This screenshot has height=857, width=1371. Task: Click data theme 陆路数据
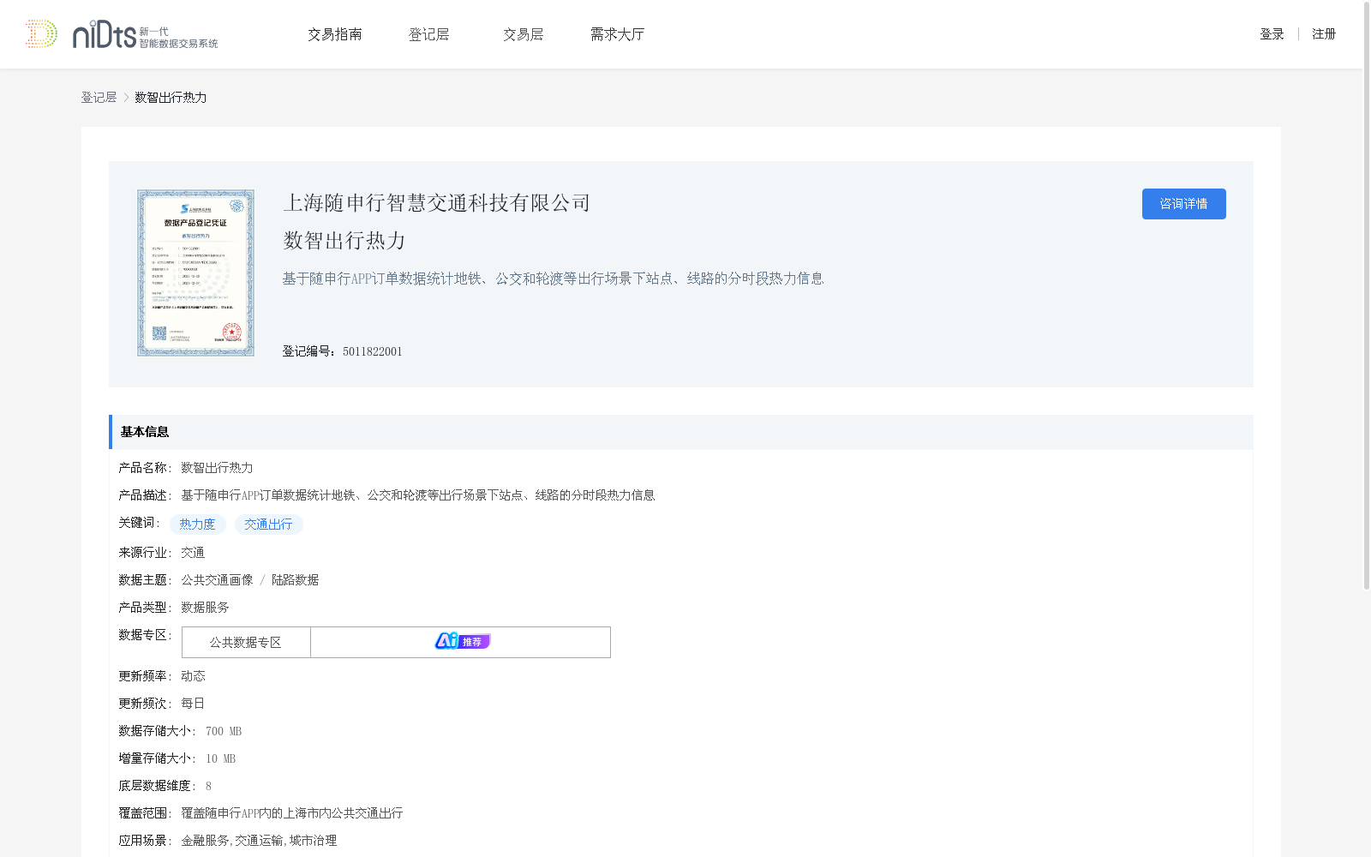(295, 580)
